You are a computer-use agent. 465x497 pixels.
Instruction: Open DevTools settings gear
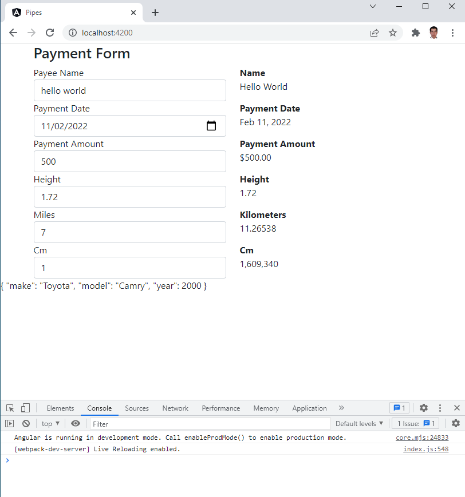point(423,408)
